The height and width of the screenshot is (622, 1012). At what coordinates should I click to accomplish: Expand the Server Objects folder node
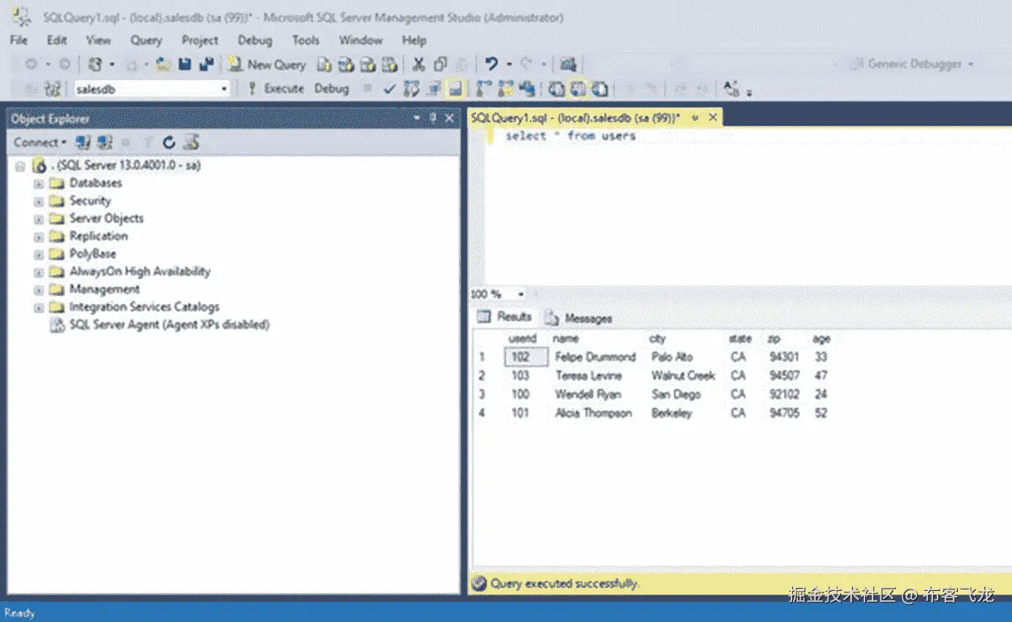tap(39, 219)
